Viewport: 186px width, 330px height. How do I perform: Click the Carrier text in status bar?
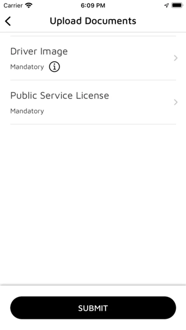pos(13,5)
